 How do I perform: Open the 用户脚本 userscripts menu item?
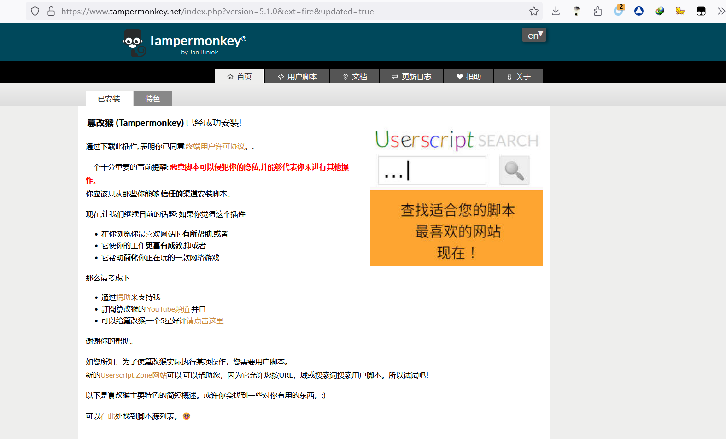tap(297, 76)
